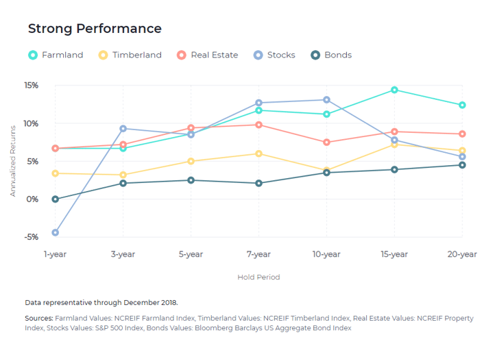This screenshot has height=346, width=484.
Task: Select the 15-year x-axis label
Action: pyautogui.click(x=394, y=254)
